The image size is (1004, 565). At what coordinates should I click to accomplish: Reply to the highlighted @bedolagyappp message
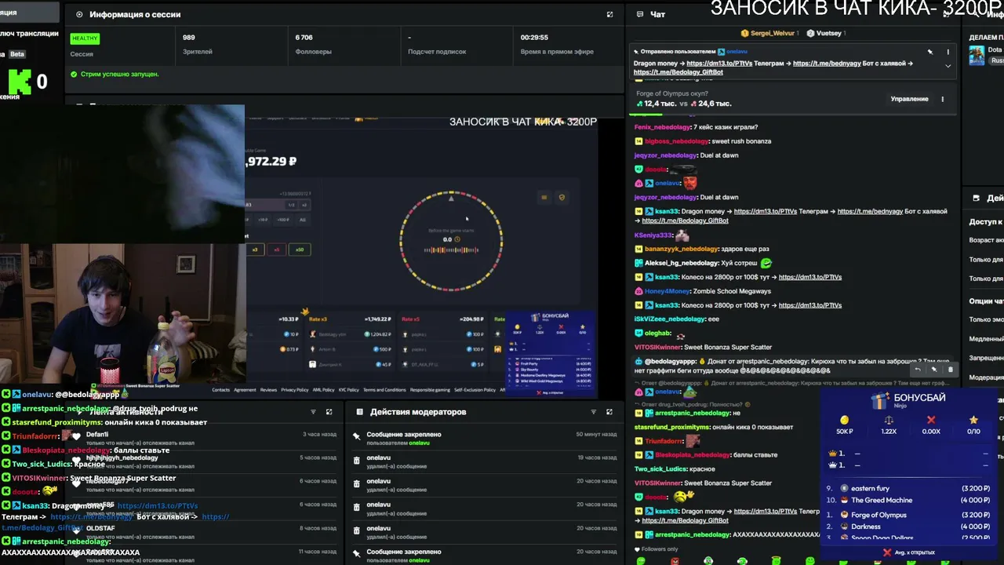coord(918,370)
